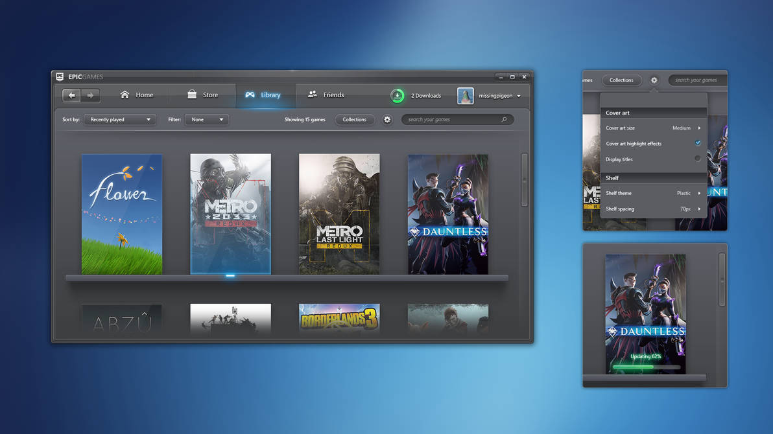Click Collections button in the settings panel
The height and width of the screenshot is (434, 773).
(621, 80)
